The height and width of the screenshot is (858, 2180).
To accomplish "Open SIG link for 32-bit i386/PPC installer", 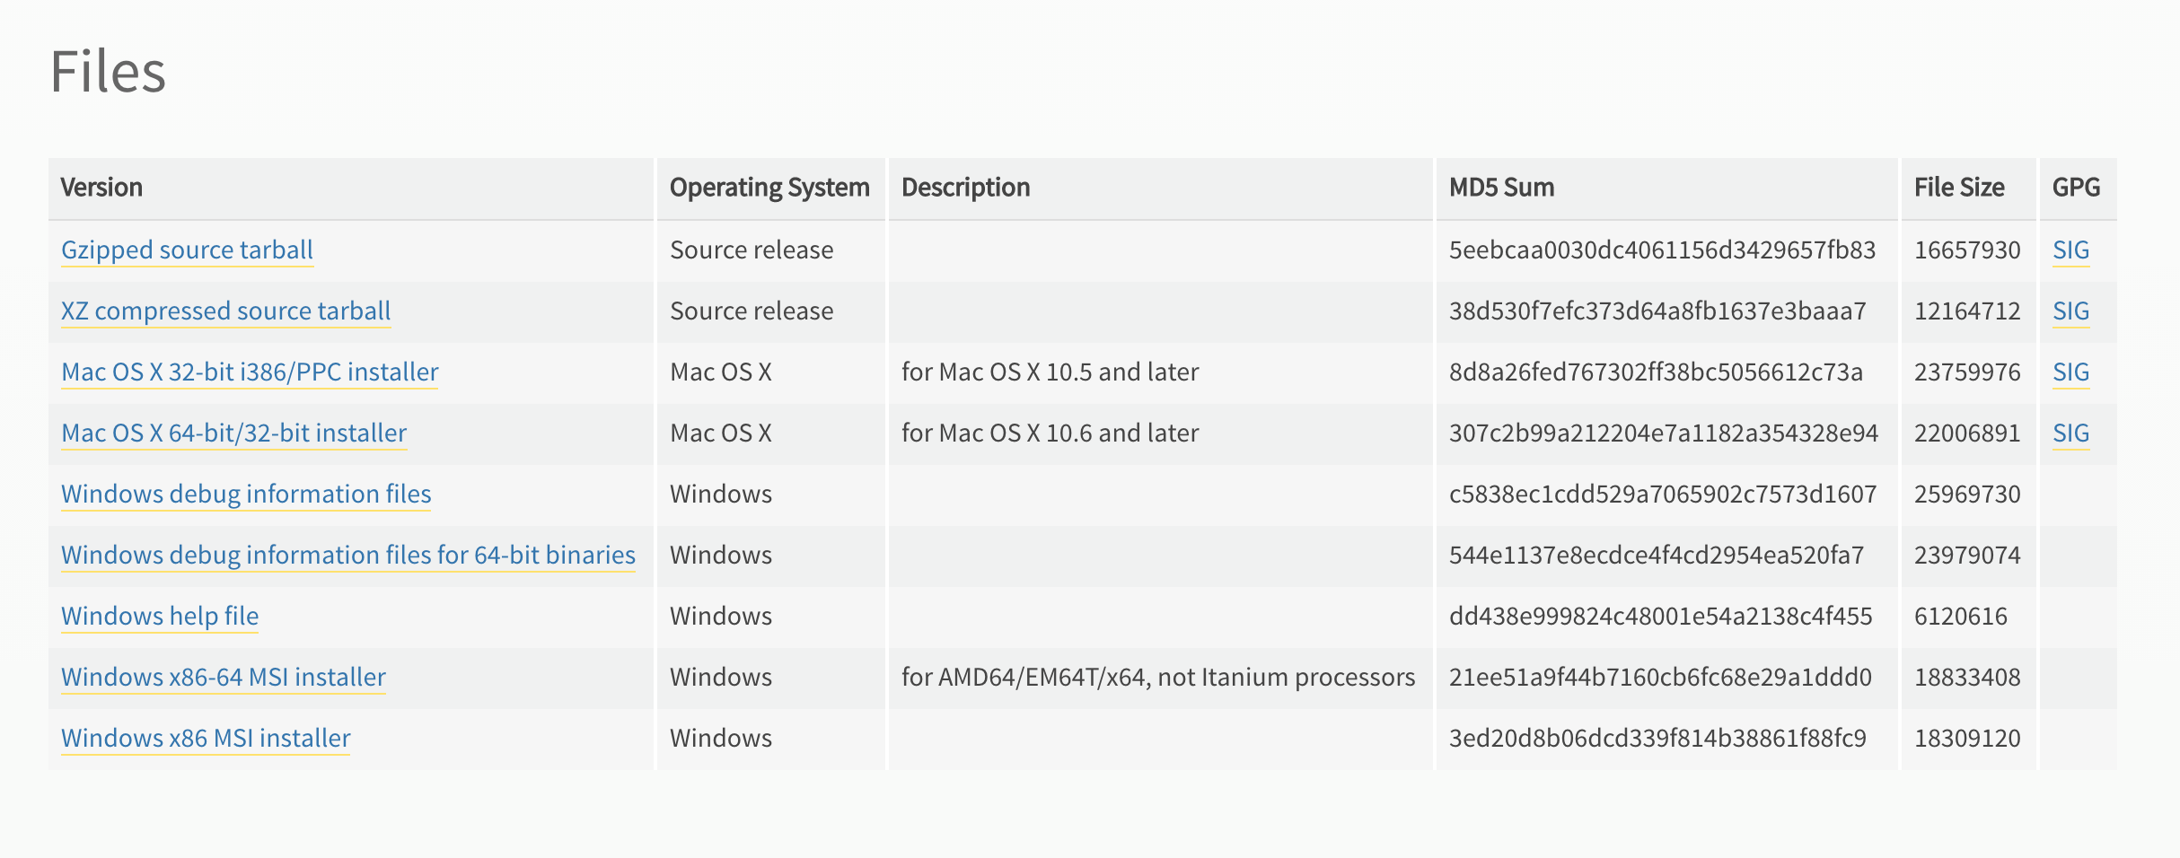I will (x=2070, y=372).
